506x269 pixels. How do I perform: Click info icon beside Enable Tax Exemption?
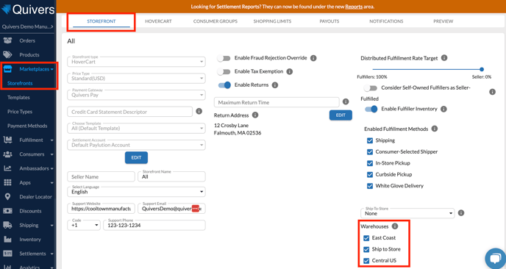pyautogui.click(x=290, y=71)
